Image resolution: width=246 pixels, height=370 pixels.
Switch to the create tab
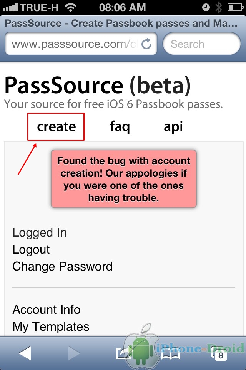pos(56,126)
